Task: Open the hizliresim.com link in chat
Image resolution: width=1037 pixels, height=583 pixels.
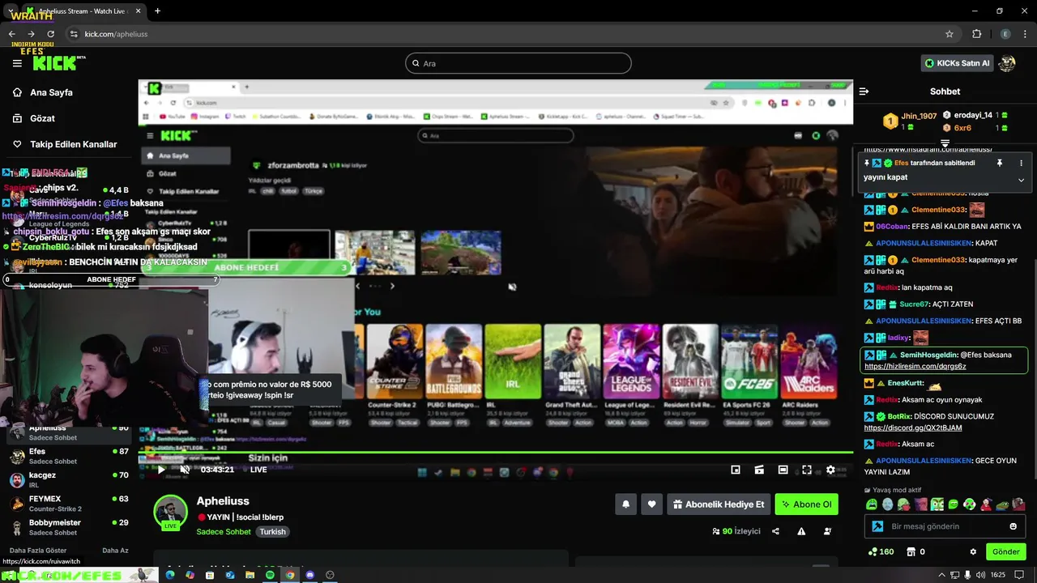Action: pos(915,366)
